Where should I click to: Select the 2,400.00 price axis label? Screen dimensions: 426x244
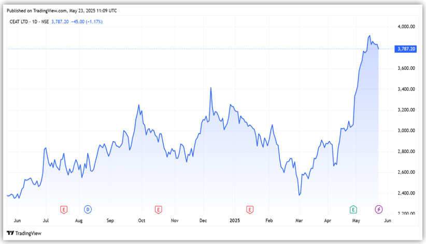coord(406,193)
